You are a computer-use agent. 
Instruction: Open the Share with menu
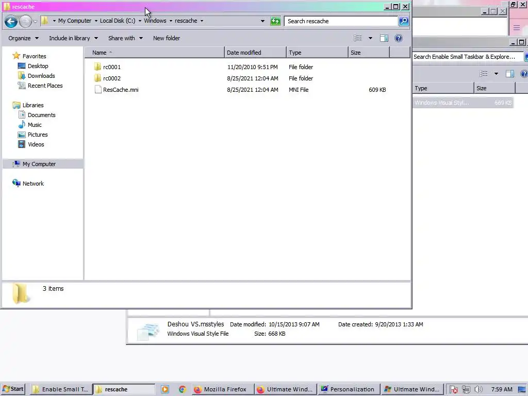125,38
